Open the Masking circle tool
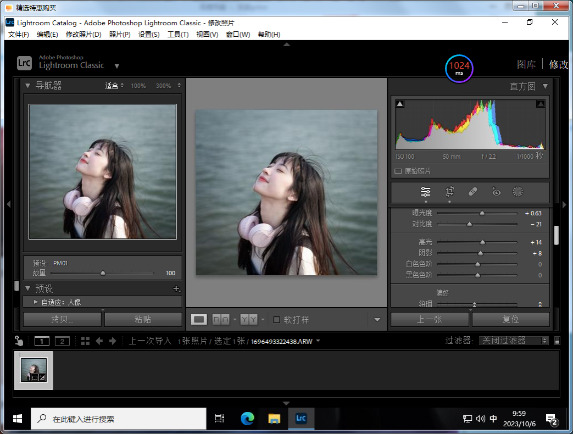 (x=518, y=192)
